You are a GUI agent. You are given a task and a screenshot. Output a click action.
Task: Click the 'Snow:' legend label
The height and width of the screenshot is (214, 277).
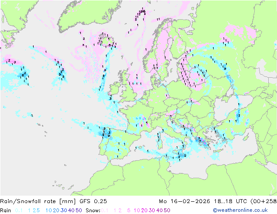click(93, 211)
